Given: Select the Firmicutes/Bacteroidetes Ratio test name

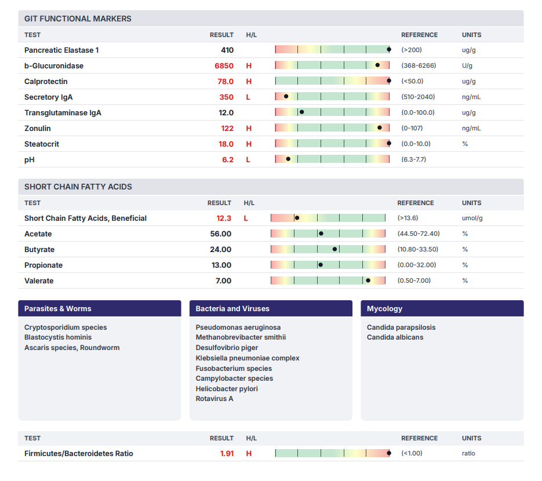Looking at the screenshot, I should tap(78, 454).
